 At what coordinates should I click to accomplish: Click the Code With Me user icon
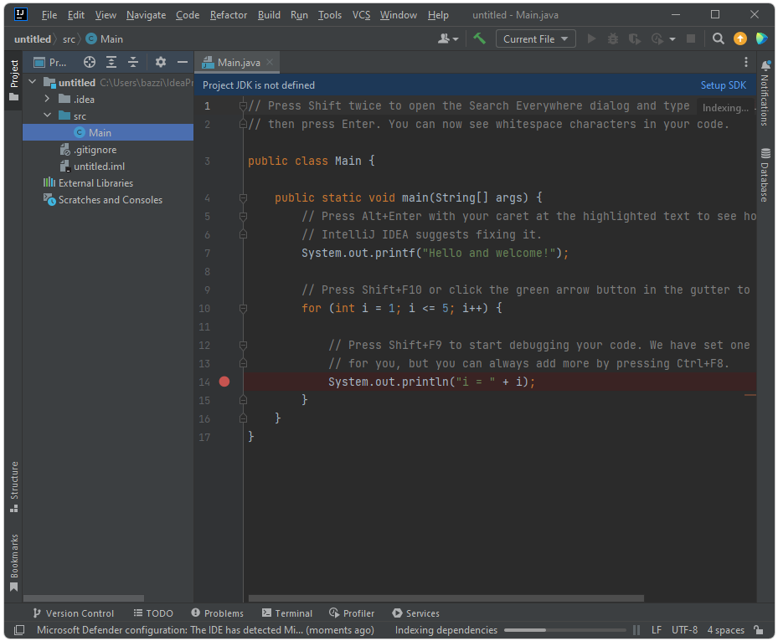pos(444,38)
